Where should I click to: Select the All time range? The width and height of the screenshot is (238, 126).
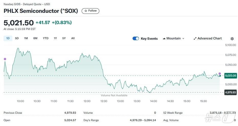tap(73, 38)
